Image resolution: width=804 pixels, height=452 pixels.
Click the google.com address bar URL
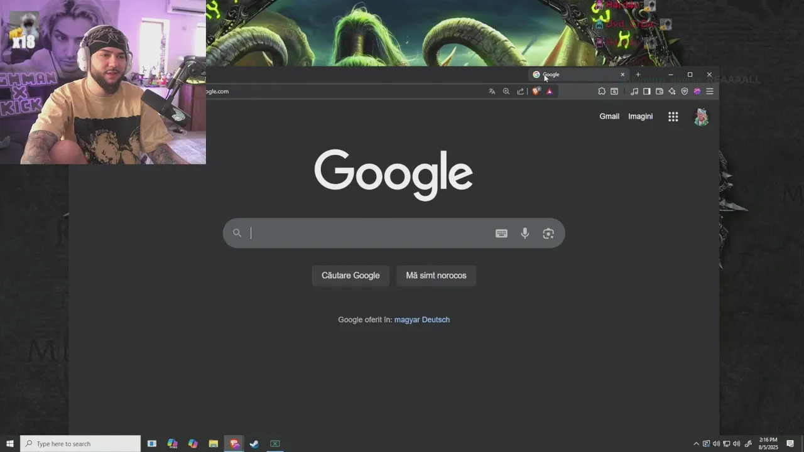pyautogui.click(x=217, y=92)
